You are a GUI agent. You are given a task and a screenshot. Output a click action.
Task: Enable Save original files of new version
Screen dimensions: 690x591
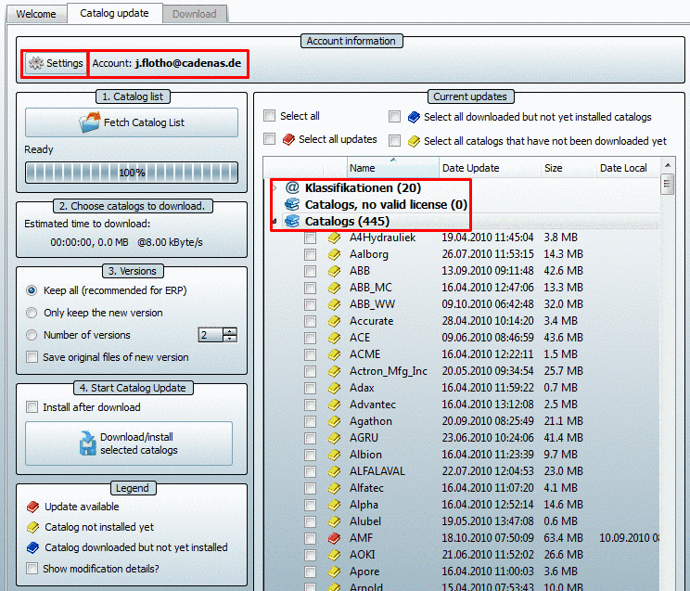pos(32,357)
